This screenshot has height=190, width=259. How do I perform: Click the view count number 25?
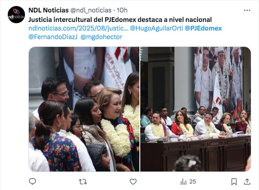coord(193,182)
